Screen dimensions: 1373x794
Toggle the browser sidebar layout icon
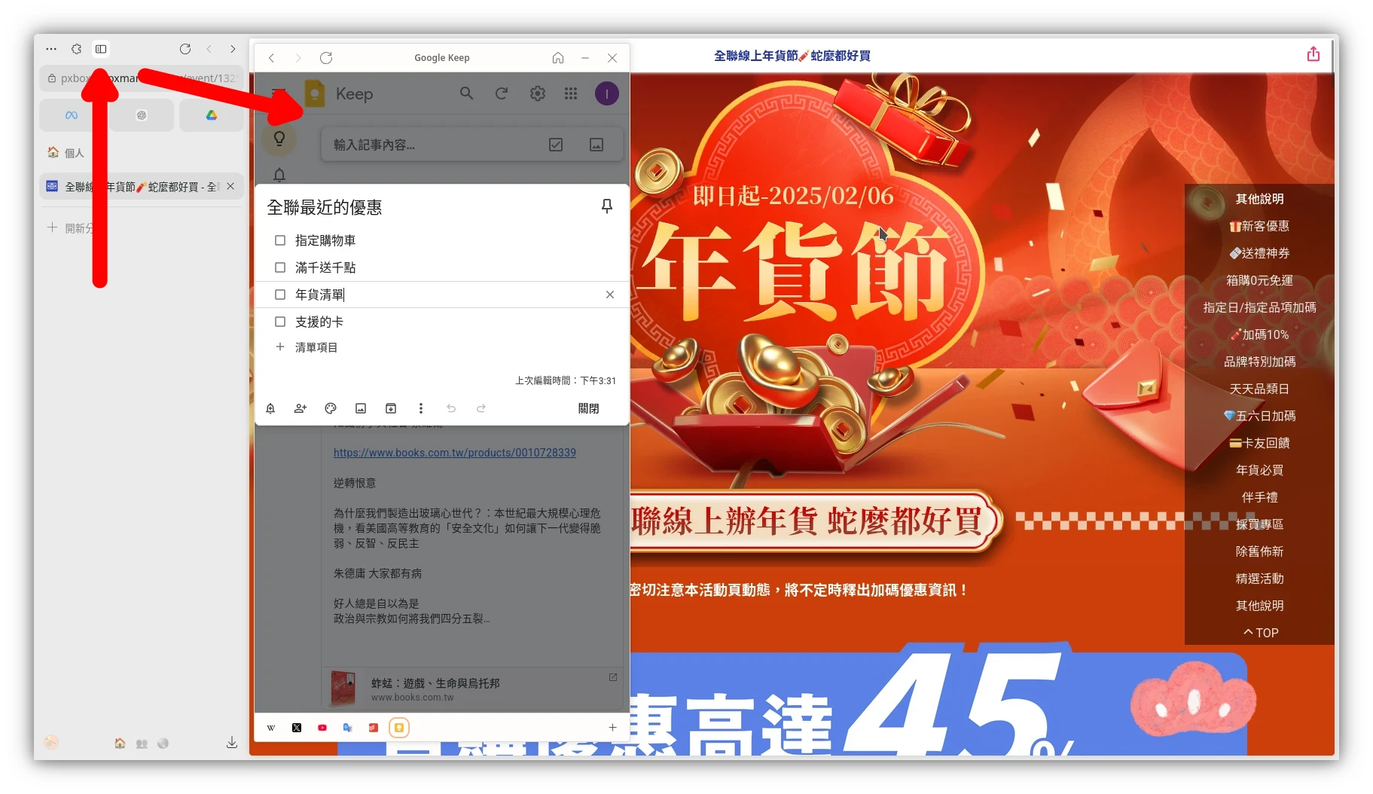point(101,49)
